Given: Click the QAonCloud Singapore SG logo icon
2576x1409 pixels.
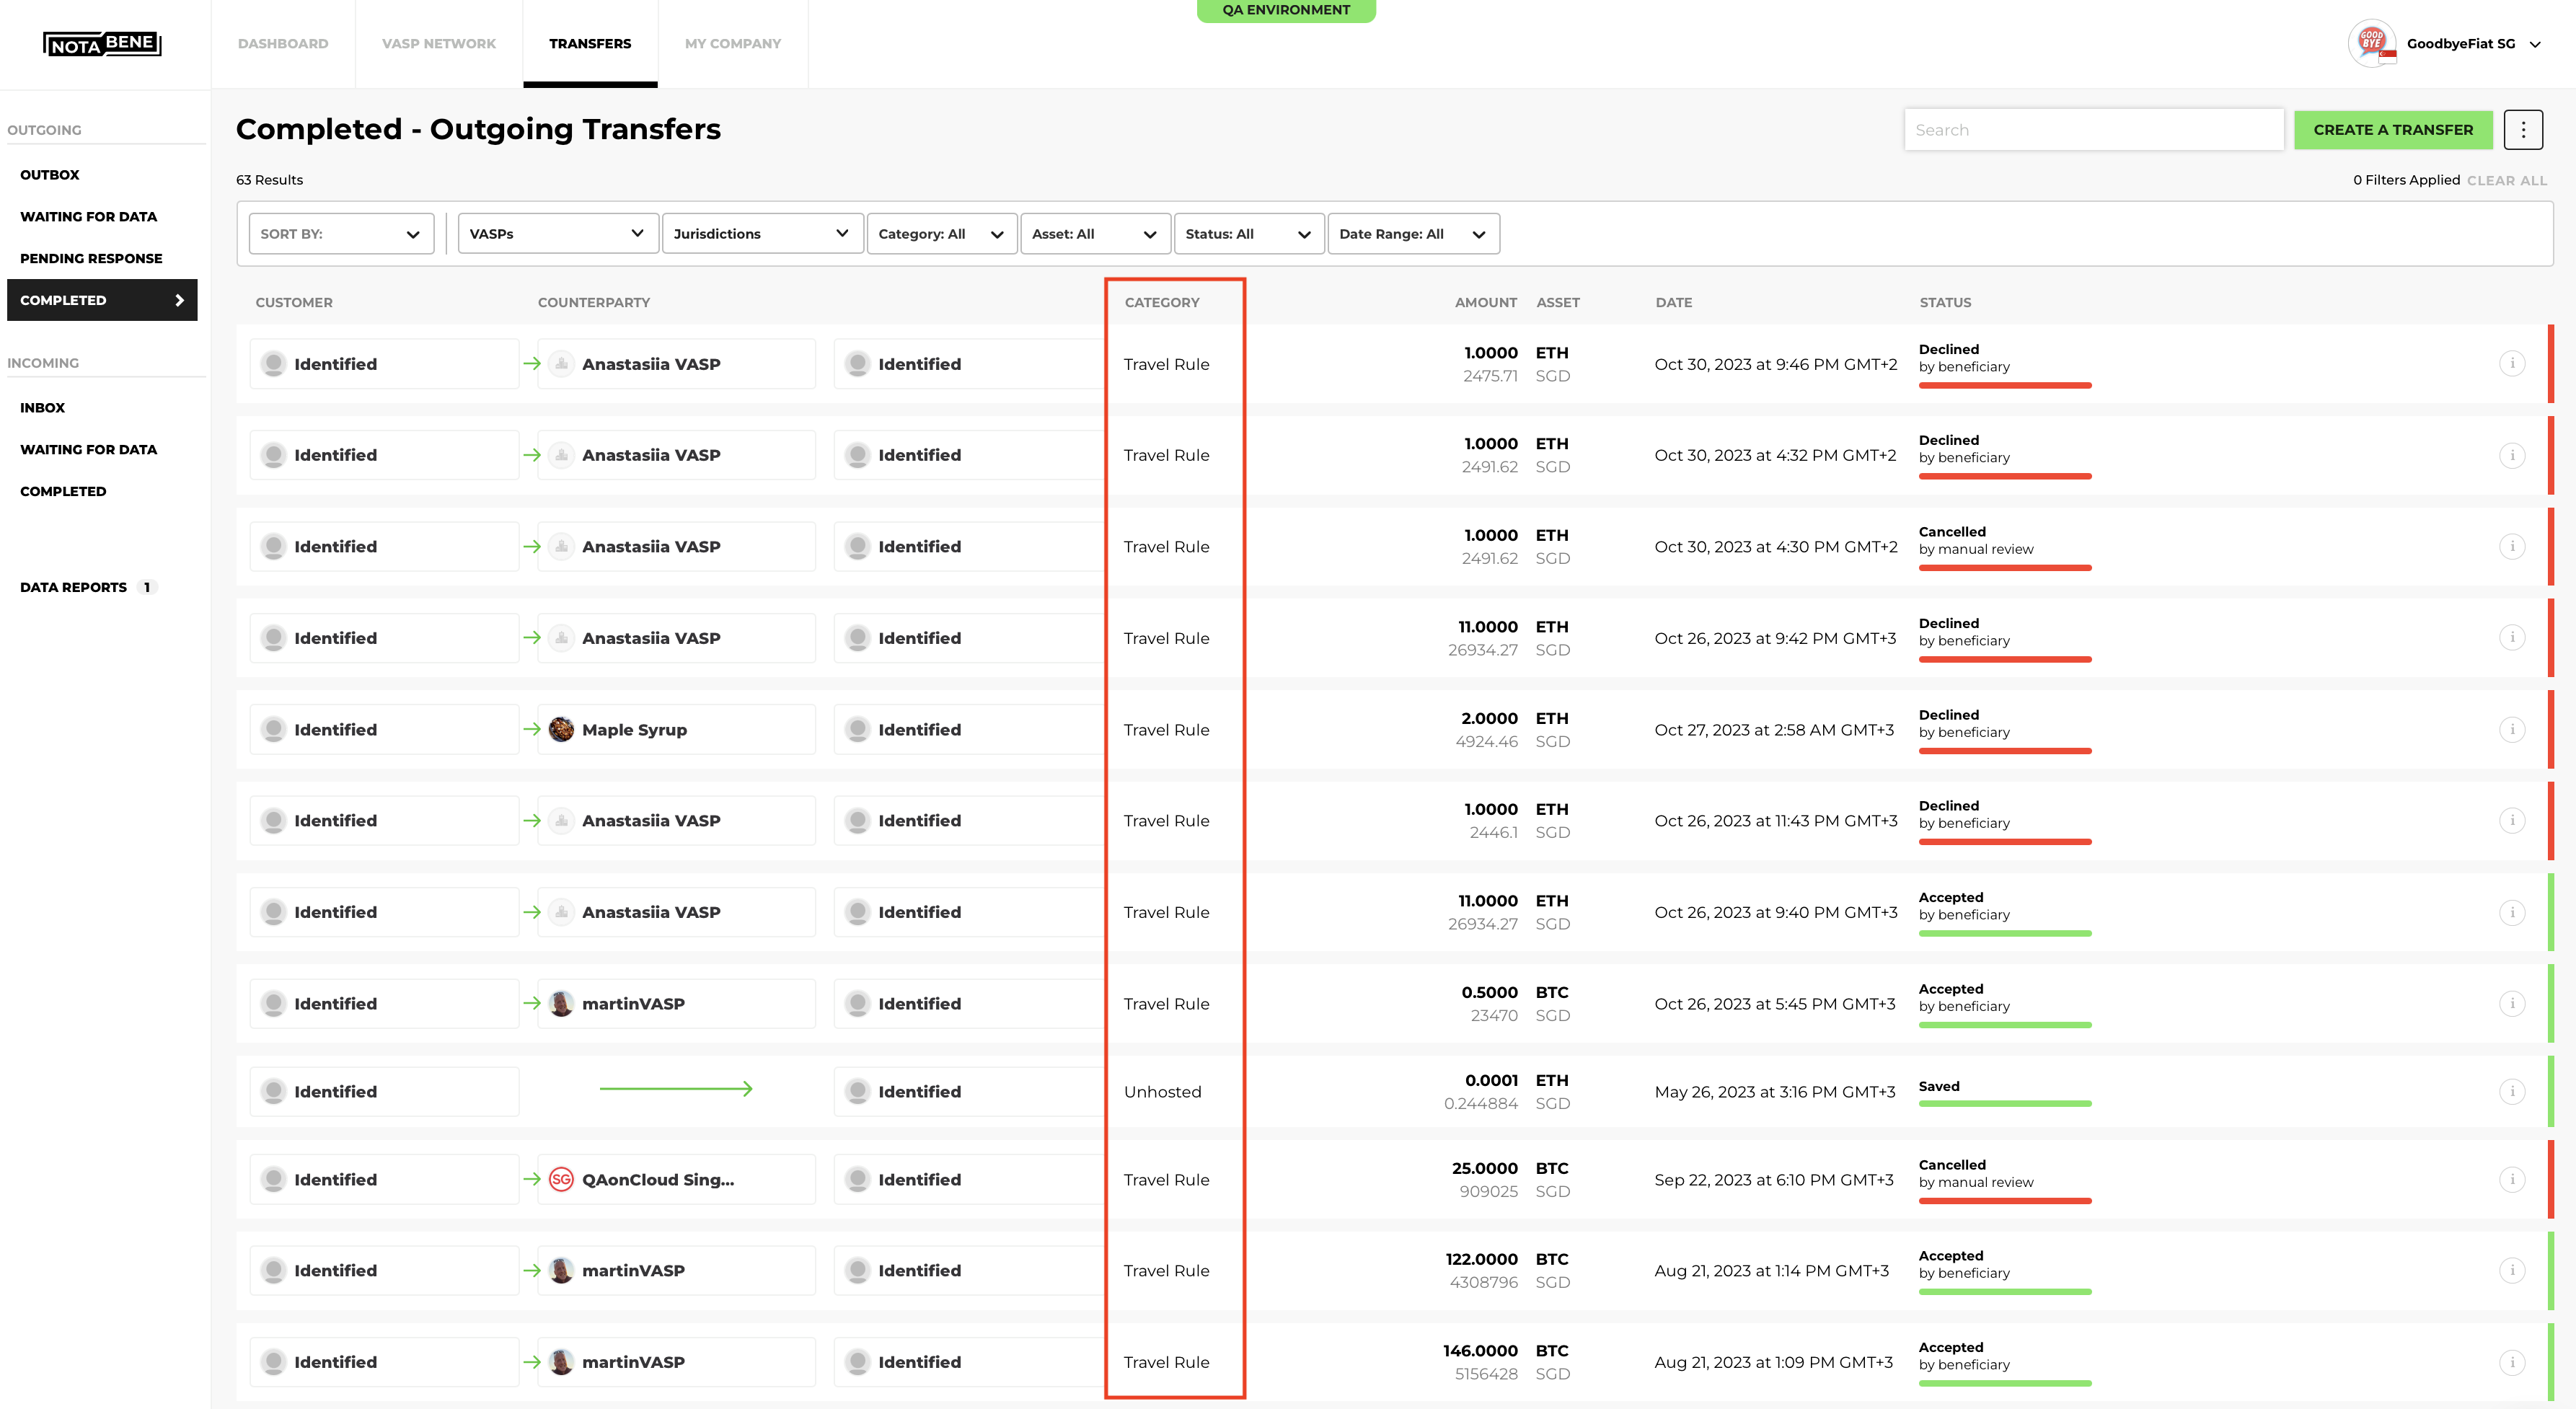Looking at the screenshot, I should point(562,1179).
